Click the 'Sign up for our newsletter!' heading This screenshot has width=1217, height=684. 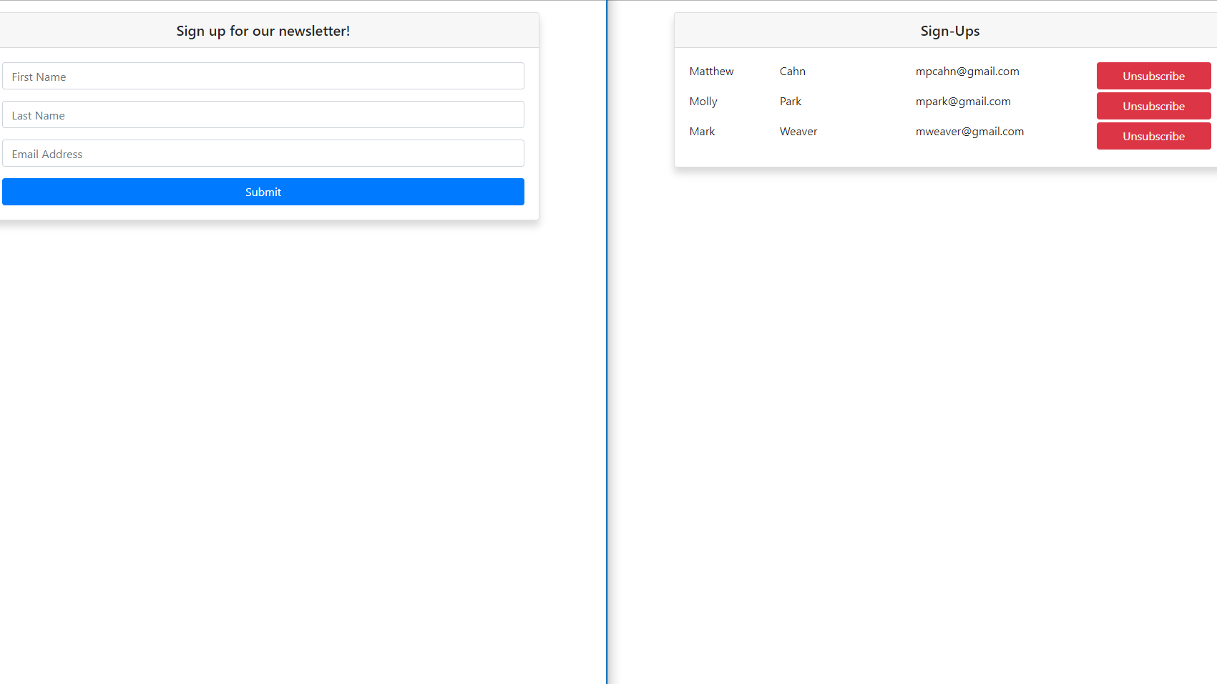pyautogui.click(x=263, y=31)
